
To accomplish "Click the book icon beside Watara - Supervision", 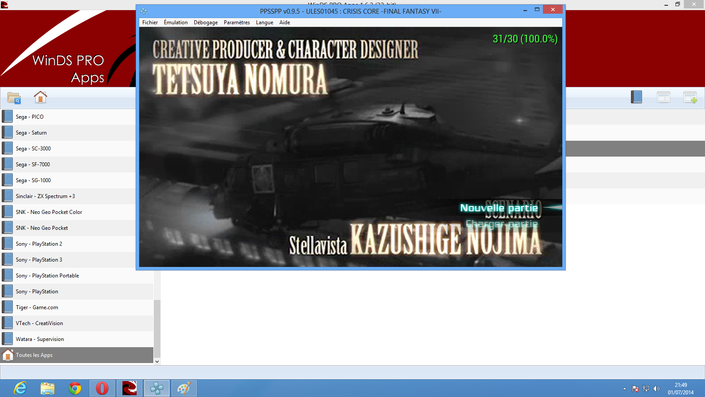I will click(x=7, y=339).
